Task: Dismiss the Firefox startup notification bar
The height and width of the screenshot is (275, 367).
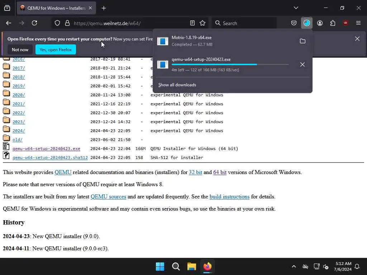Action: point(357,39)
